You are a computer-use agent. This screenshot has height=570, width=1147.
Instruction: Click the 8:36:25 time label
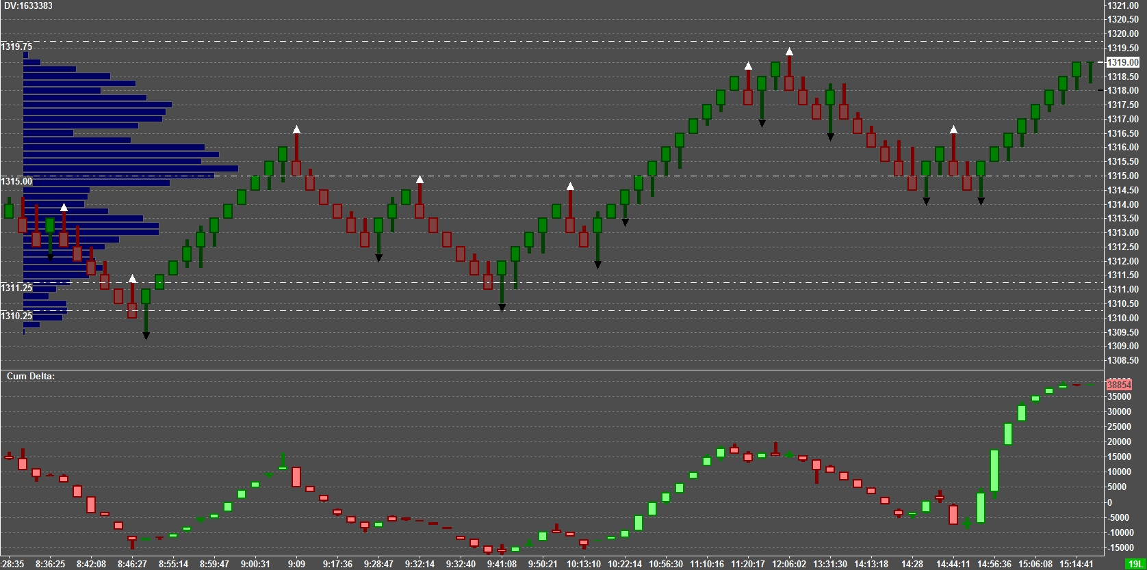coord(50,564)
